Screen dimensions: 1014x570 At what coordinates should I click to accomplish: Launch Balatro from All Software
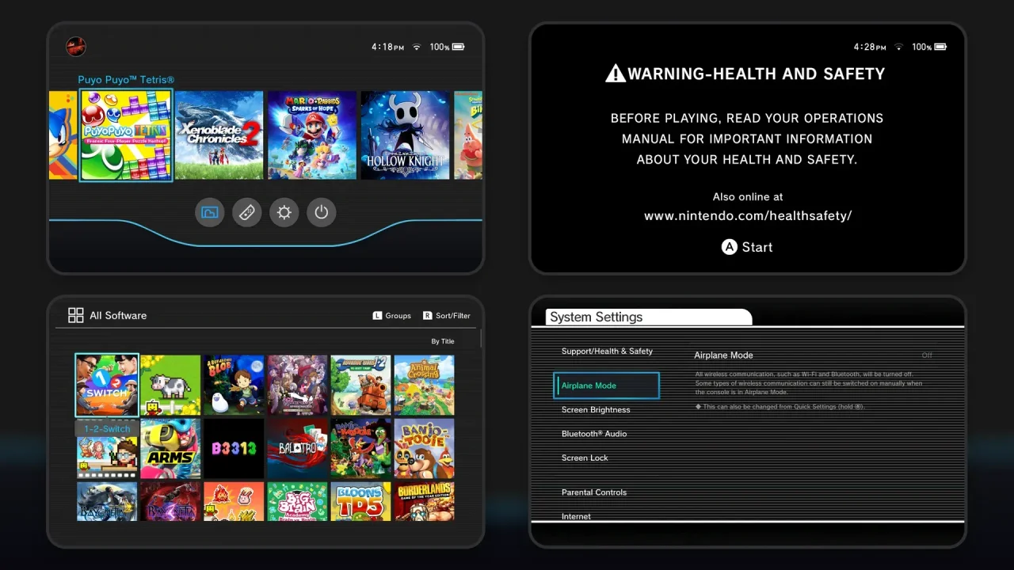(x=297, y=448)
